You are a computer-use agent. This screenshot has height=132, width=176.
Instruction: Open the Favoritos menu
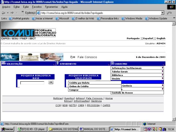pyautogui.click(x=37, y=7)
